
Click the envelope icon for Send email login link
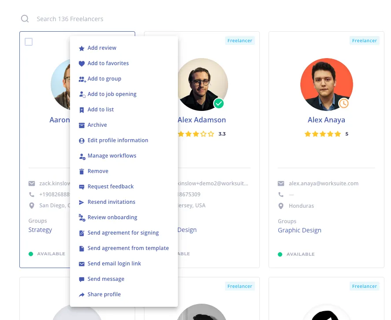tap(81, 264)
